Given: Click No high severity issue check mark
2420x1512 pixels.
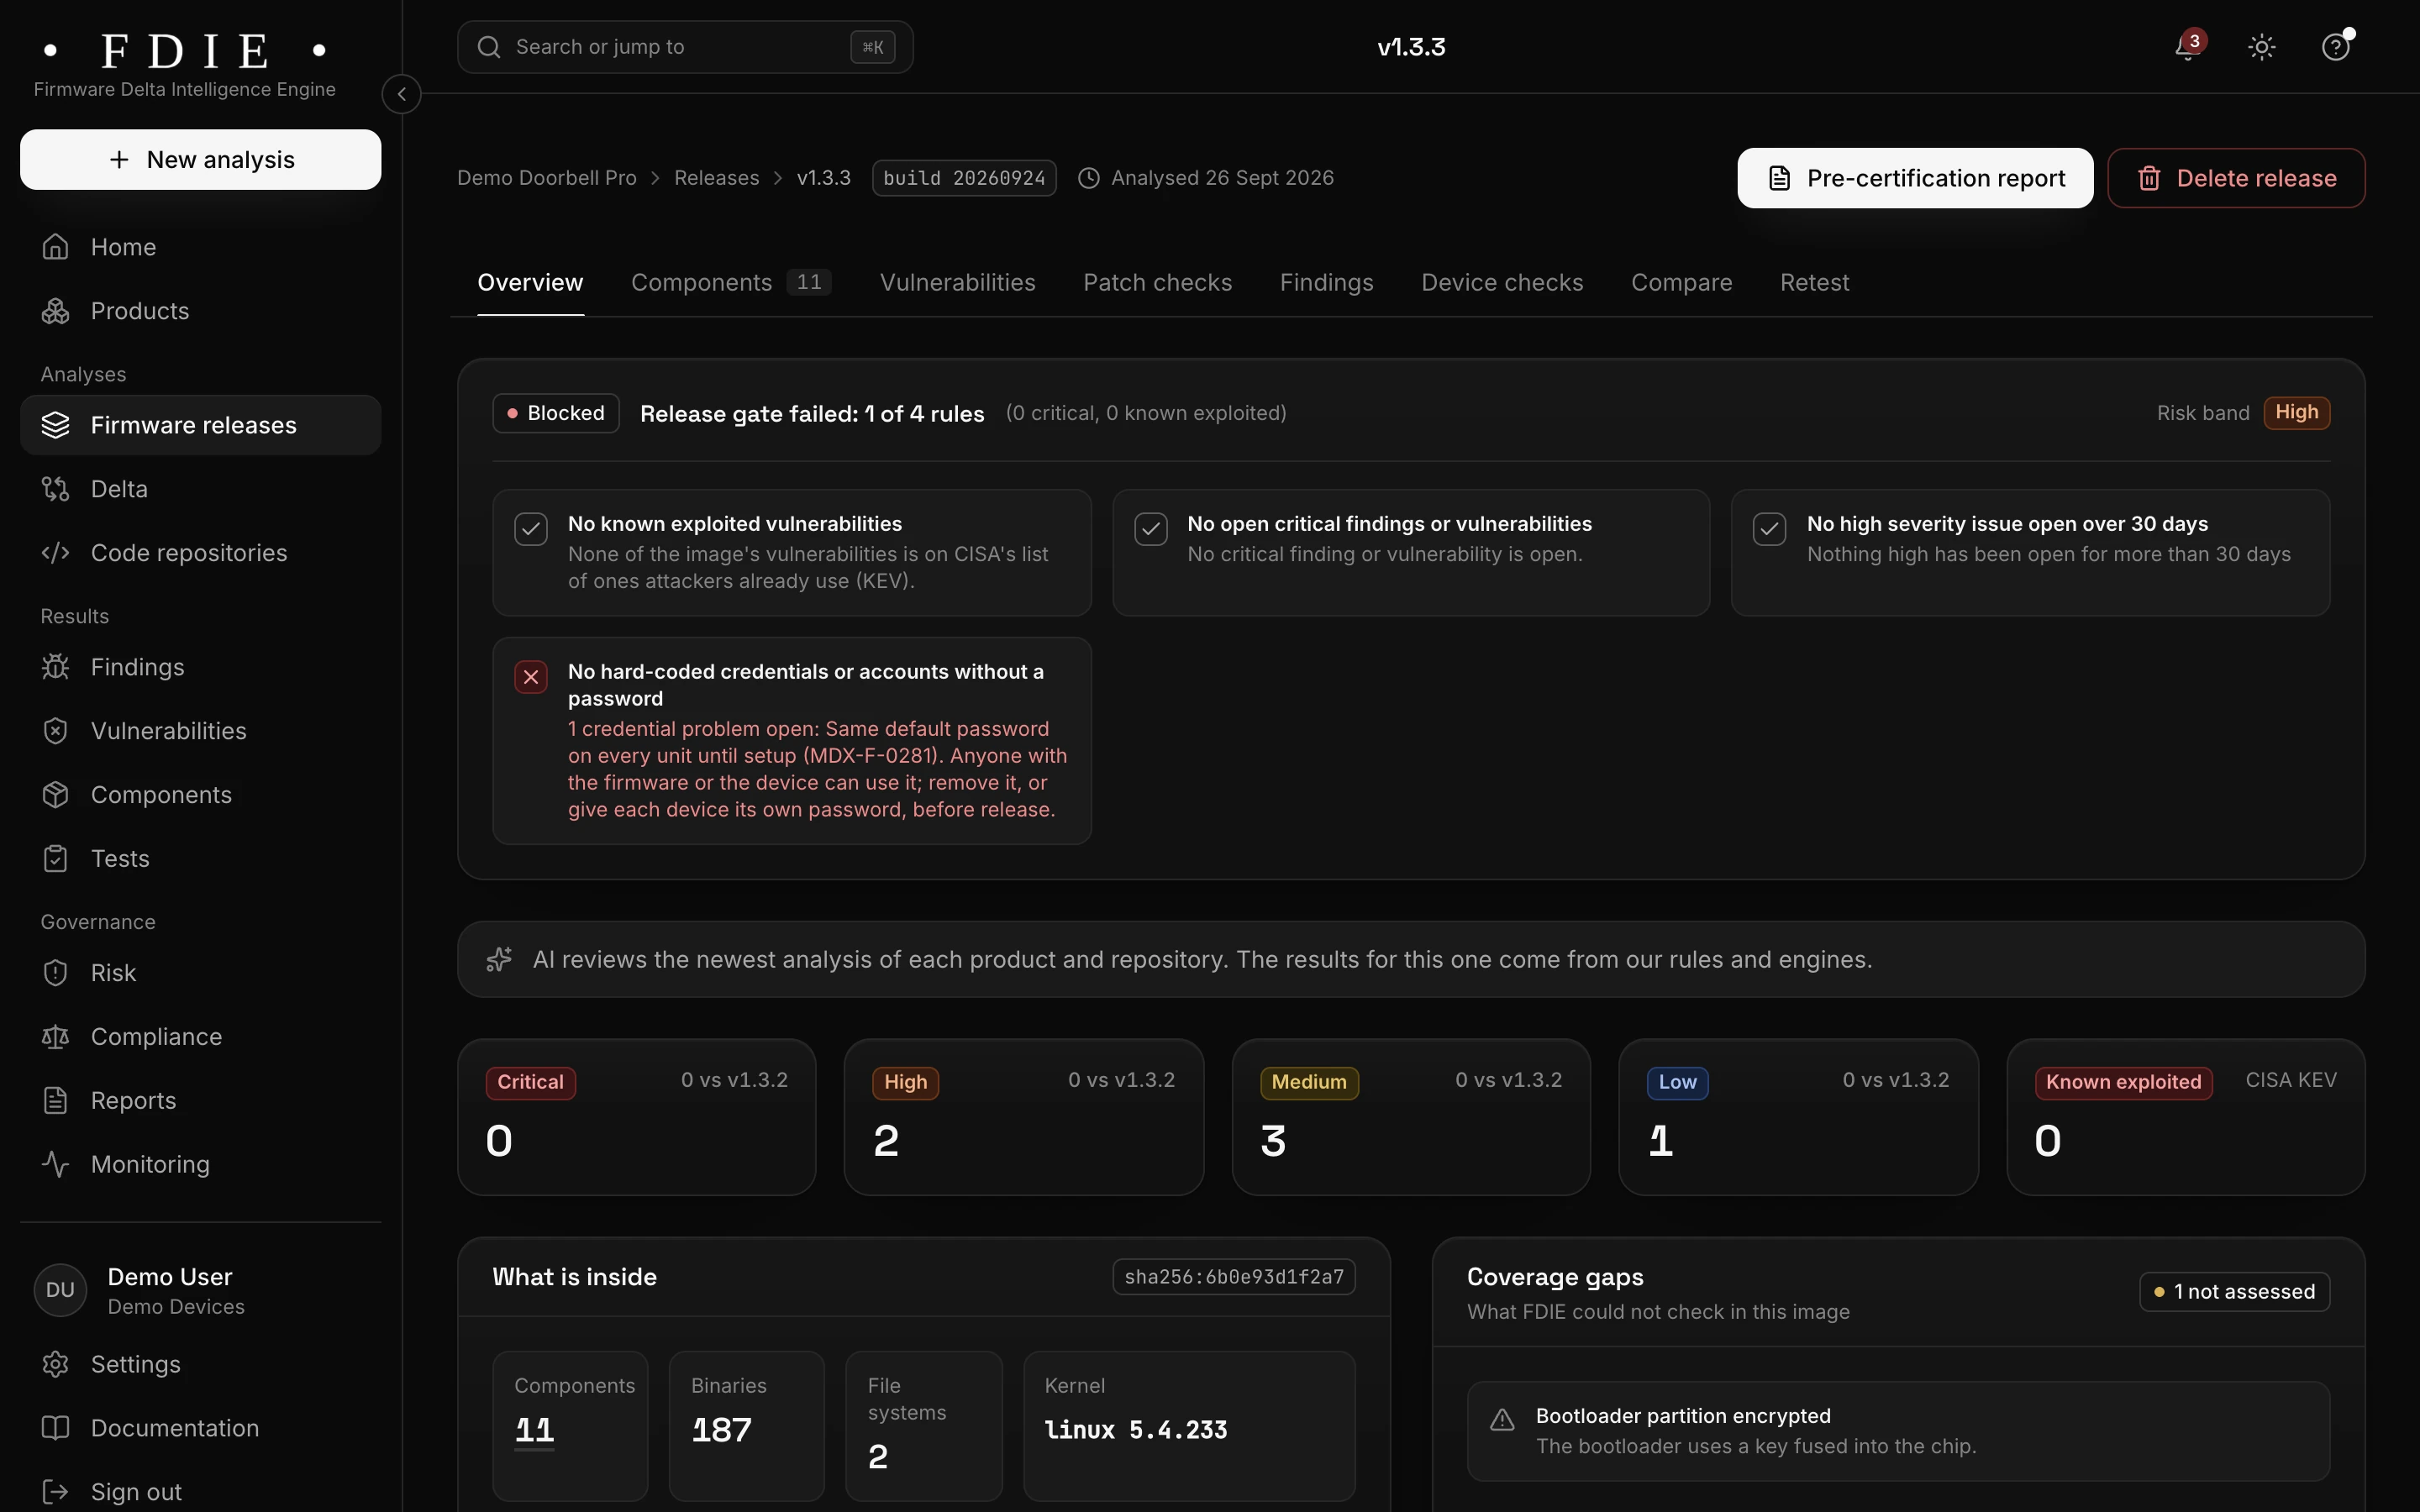Looking at the screenshot, I should pos(1770,529).
